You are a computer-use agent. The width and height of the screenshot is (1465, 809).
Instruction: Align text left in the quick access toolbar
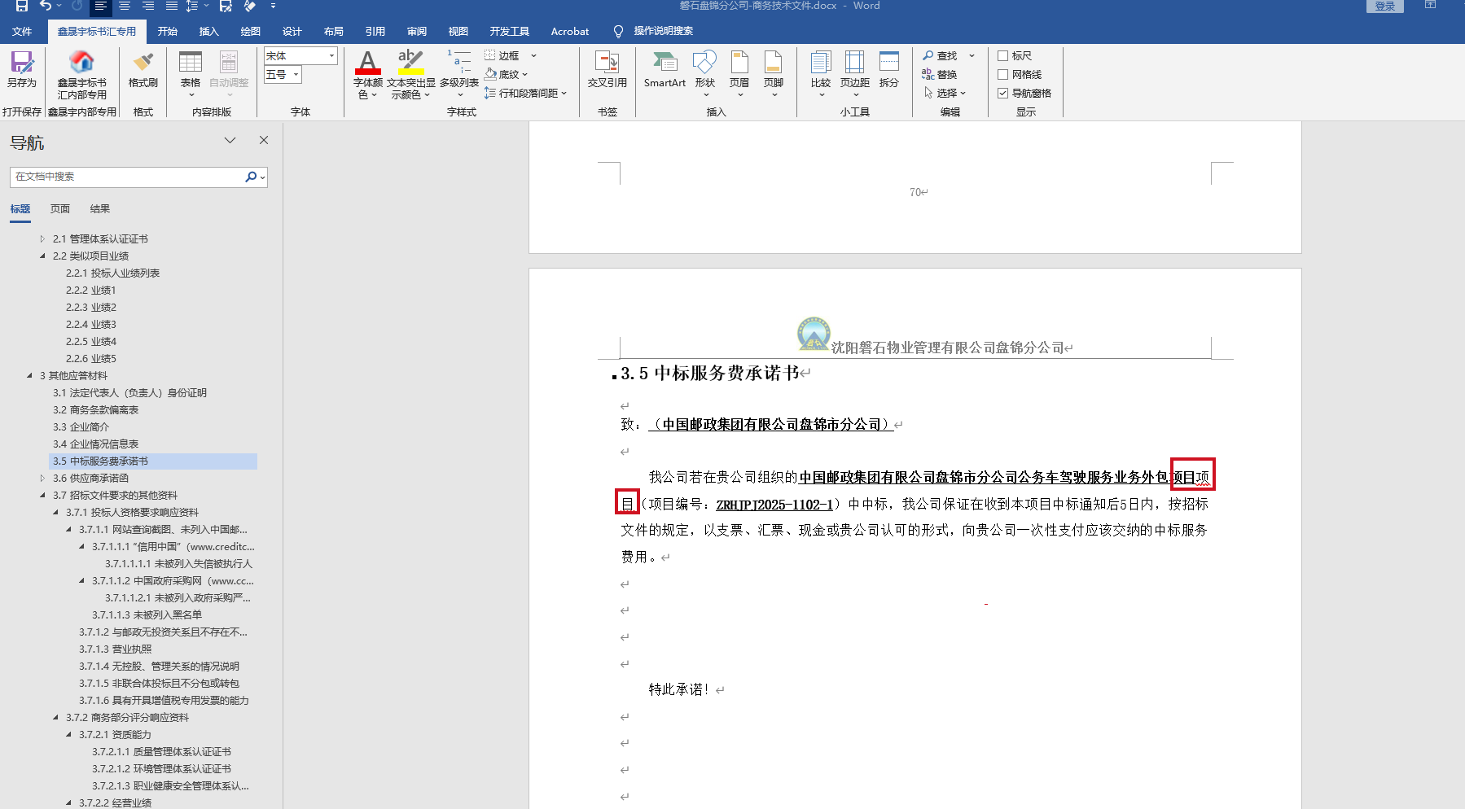[x=101, y=6]
